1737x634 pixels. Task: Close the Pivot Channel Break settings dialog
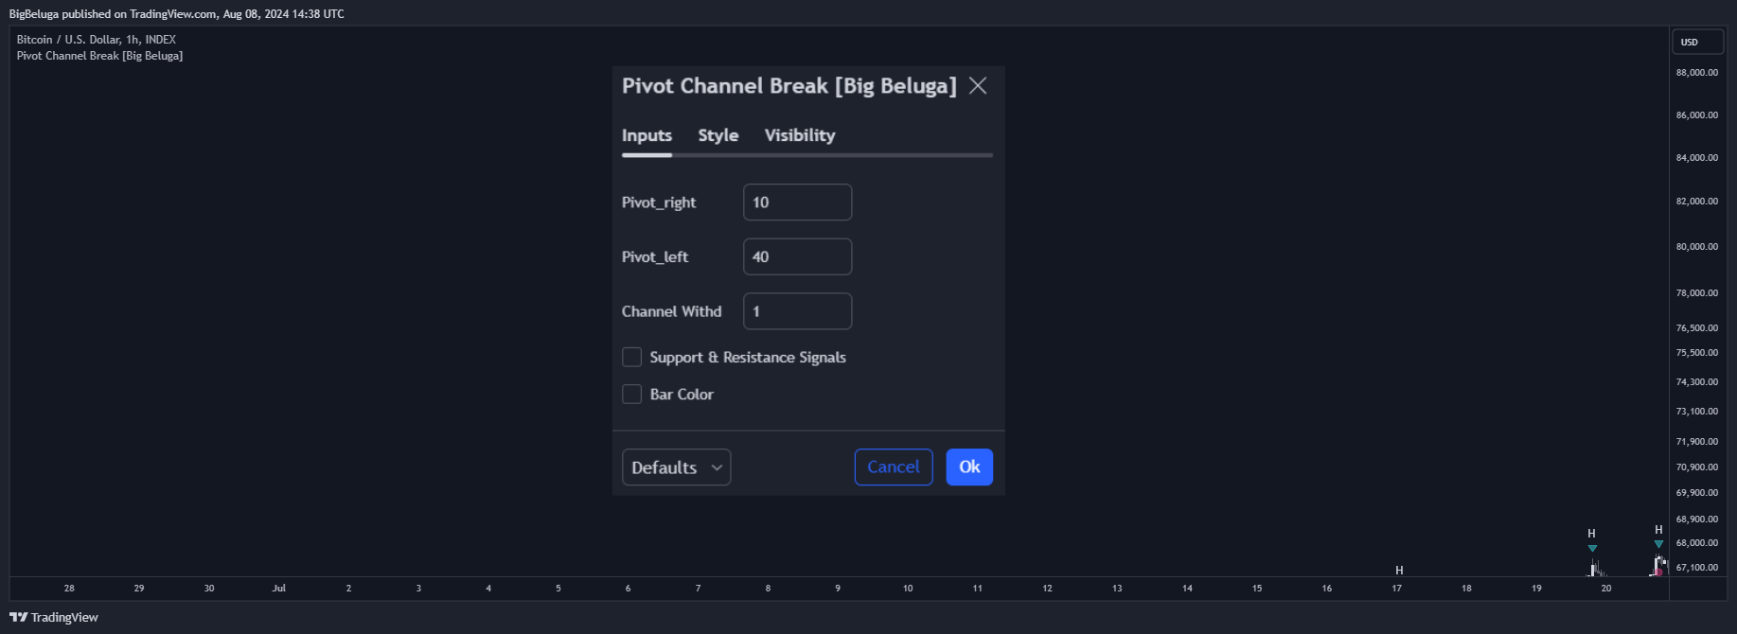978,86
